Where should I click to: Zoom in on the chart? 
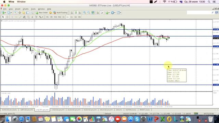85,13
